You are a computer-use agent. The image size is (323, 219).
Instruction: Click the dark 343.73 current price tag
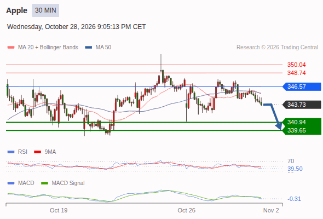point(302,105)
